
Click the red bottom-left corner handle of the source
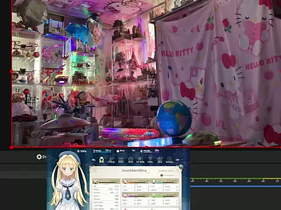pos(11,148)
